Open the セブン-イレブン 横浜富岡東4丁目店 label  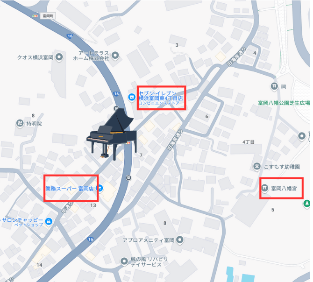161,98
